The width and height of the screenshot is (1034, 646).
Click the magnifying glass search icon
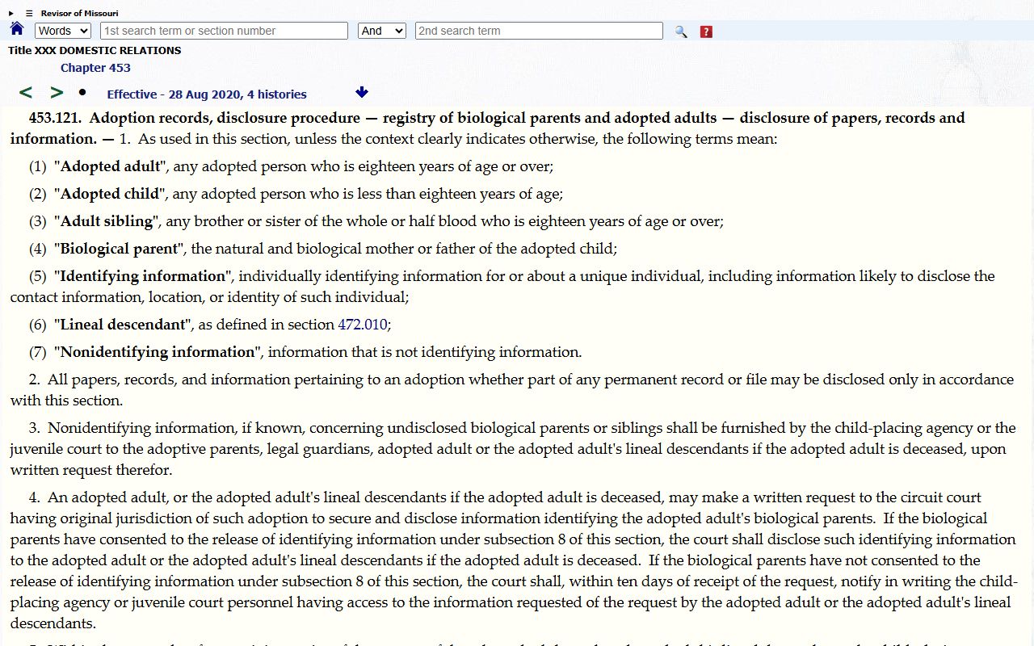pyautogui.click(x=681, y=31)
